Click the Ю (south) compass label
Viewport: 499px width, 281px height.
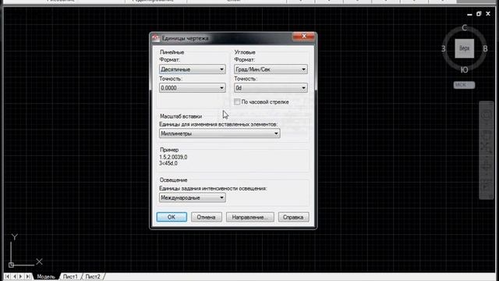coord(465,70)
